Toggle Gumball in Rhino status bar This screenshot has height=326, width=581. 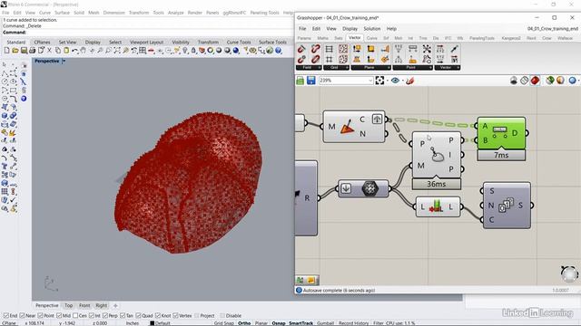pos(325,323)
